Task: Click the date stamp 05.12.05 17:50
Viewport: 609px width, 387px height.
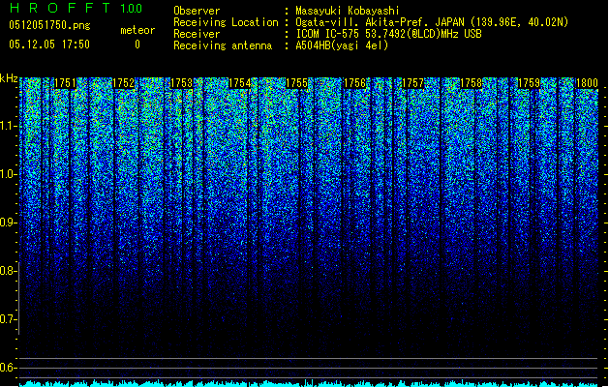Action: (49, 44)
